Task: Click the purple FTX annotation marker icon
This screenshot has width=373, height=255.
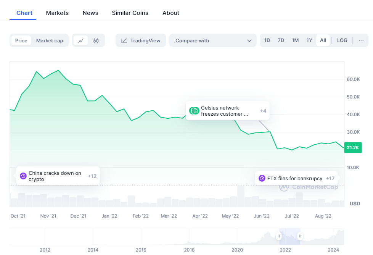Action: click(262, 178)
